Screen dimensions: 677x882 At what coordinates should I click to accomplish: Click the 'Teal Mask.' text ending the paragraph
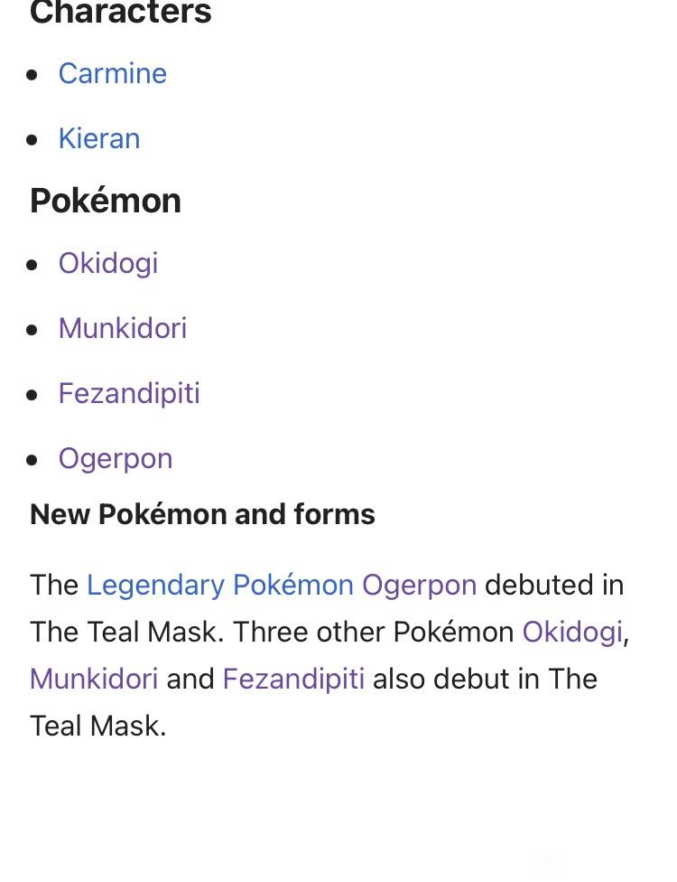click(x=98, y=727)
